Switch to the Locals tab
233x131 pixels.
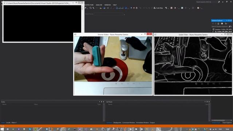click(8, 123)
